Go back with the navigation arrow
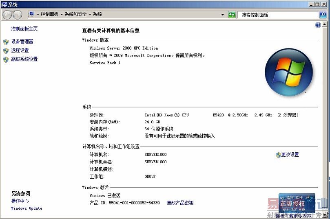The height and width of the screenshot is (219, 330). (x=7, y=15)
